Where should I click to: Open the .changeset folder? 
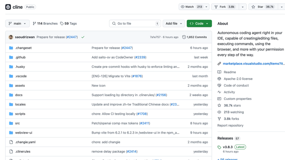[23, 48]
